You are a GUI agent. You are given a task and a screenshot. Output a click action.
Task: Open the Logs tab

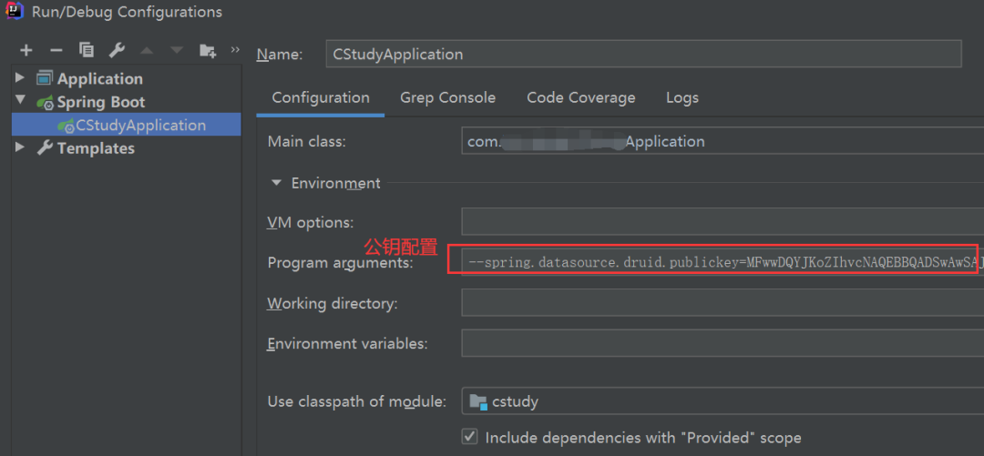(682, 97)
